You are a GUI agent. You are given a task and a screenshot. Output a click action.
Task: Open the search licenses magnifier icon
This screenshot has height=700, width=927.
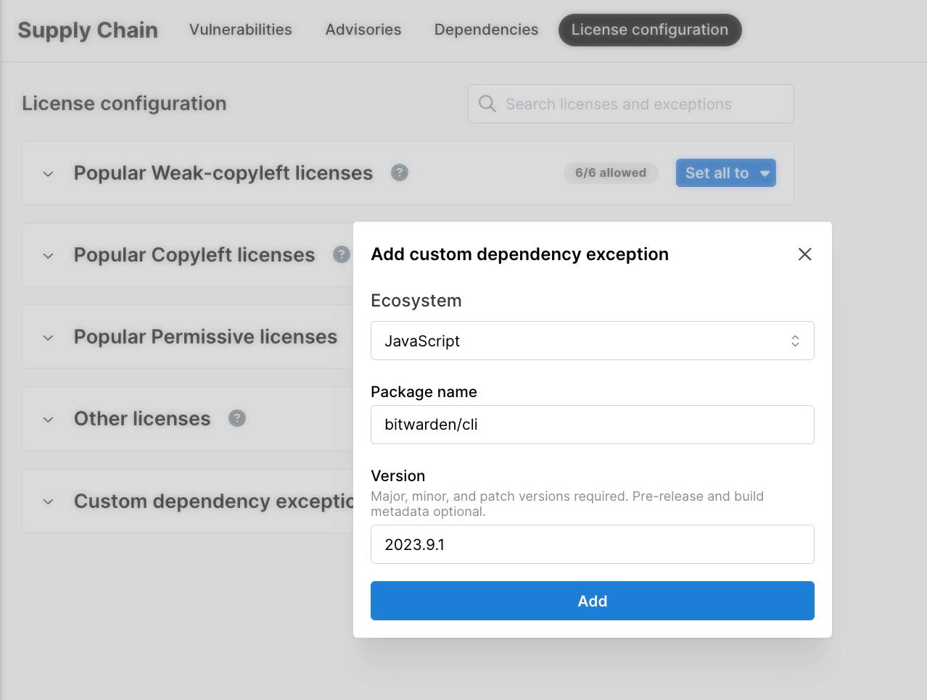pos(487,104)
